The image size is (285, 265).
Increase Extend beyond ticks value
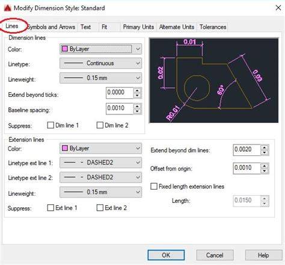pyautogui.click(x=137, y=90)
